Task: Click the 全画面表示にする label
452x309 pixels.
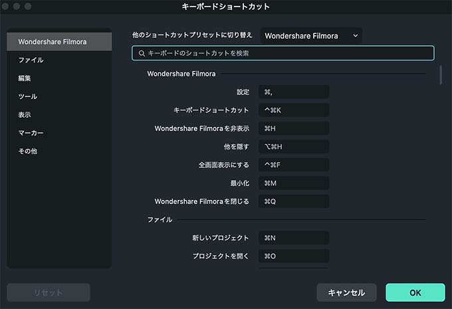Action: coord(224,165)
